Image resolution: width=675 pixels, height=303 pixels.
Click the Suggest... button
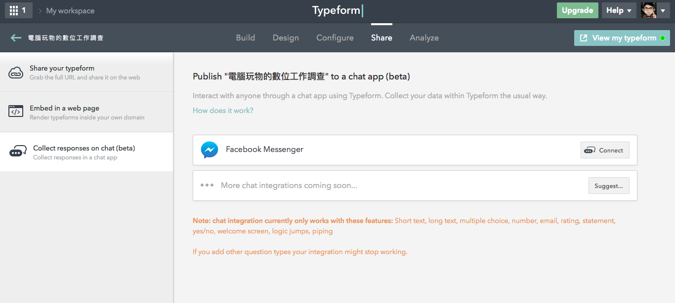tap(609, 186)
